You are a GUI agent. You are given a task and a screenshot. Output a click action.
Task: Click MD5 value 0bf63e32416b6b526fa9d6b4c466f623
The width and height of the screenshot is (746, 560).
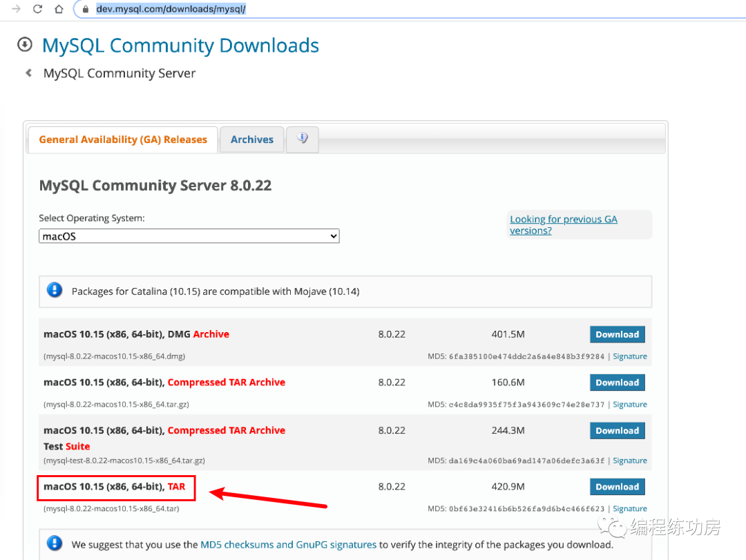coord(526,509)
